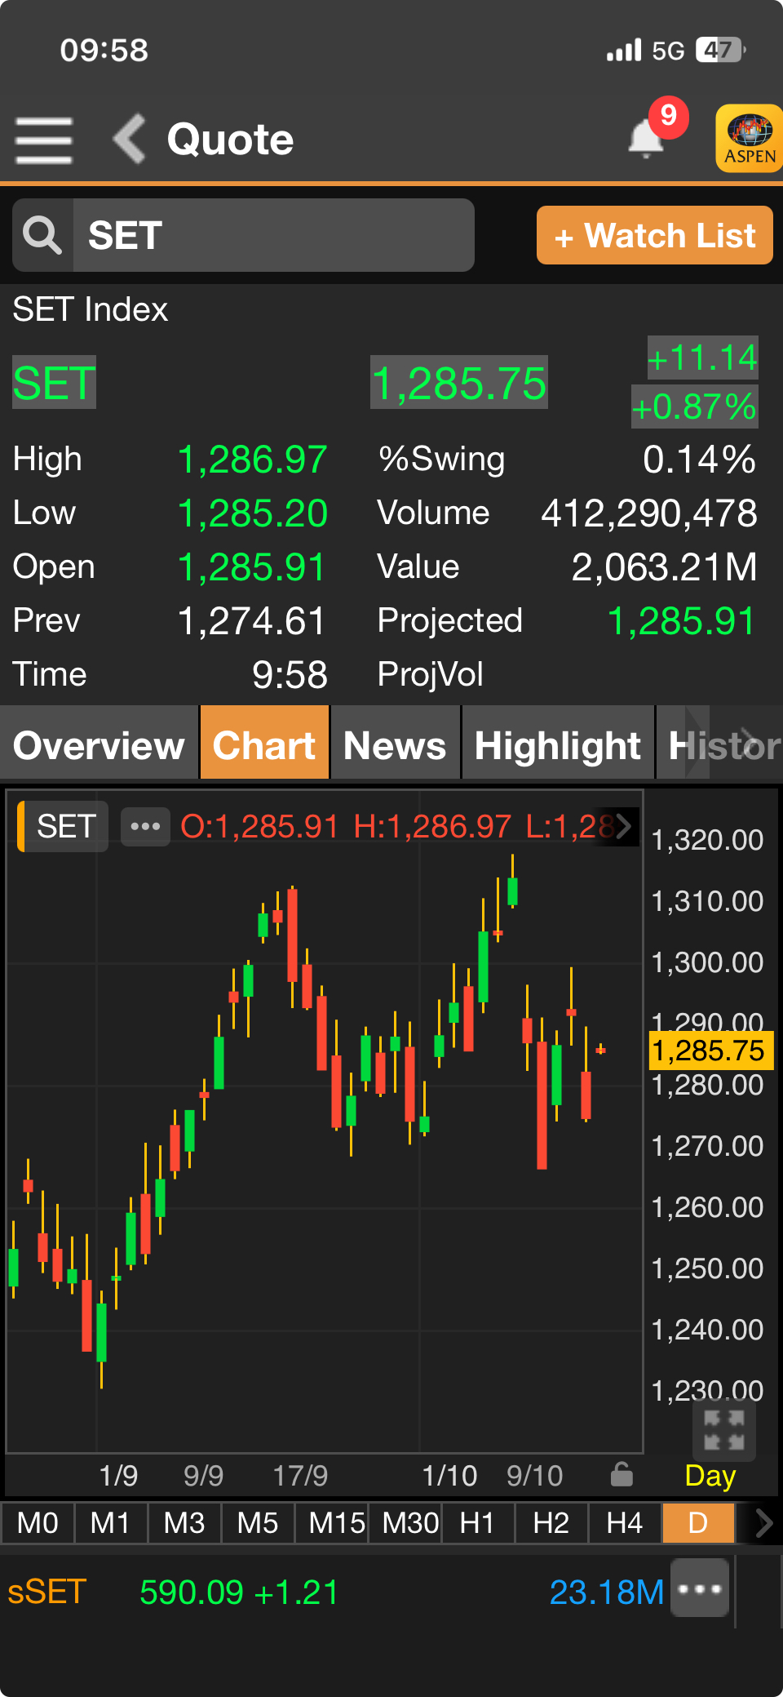Screen dimensions: 783x1697
Task: Open the hamburger menu
Action: click(x=44, y=140)
